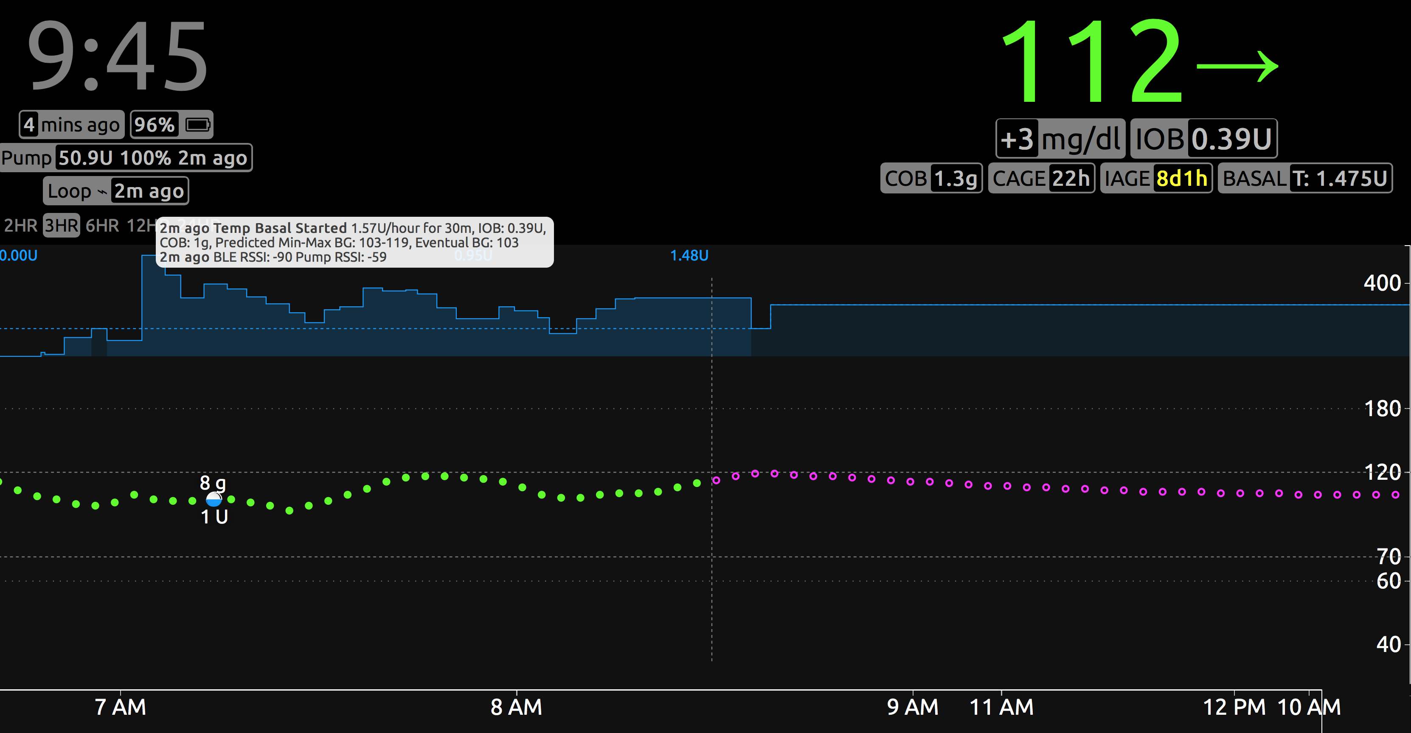Open the COB 1.3g status pill
This screenshot has width=1411, height=733.
931,179
